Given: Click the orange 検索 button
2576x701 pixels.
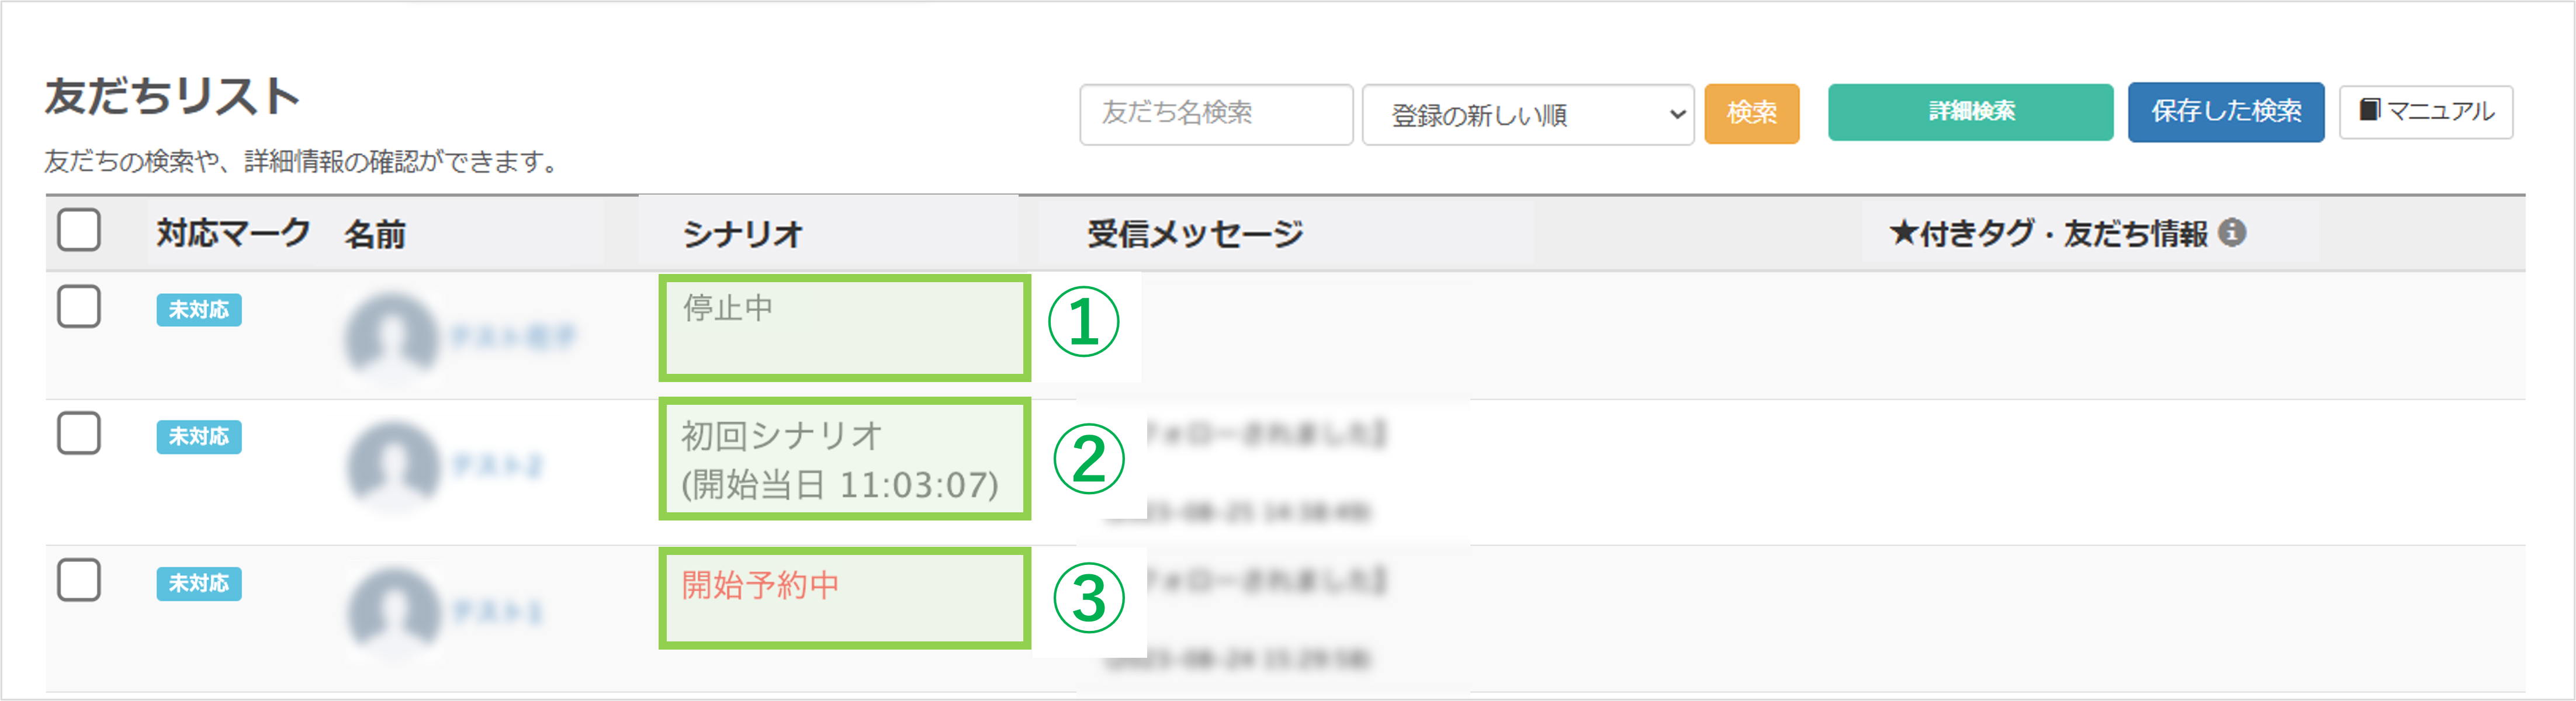Looking at the screenshot, I should click(x=1751, y=113).
